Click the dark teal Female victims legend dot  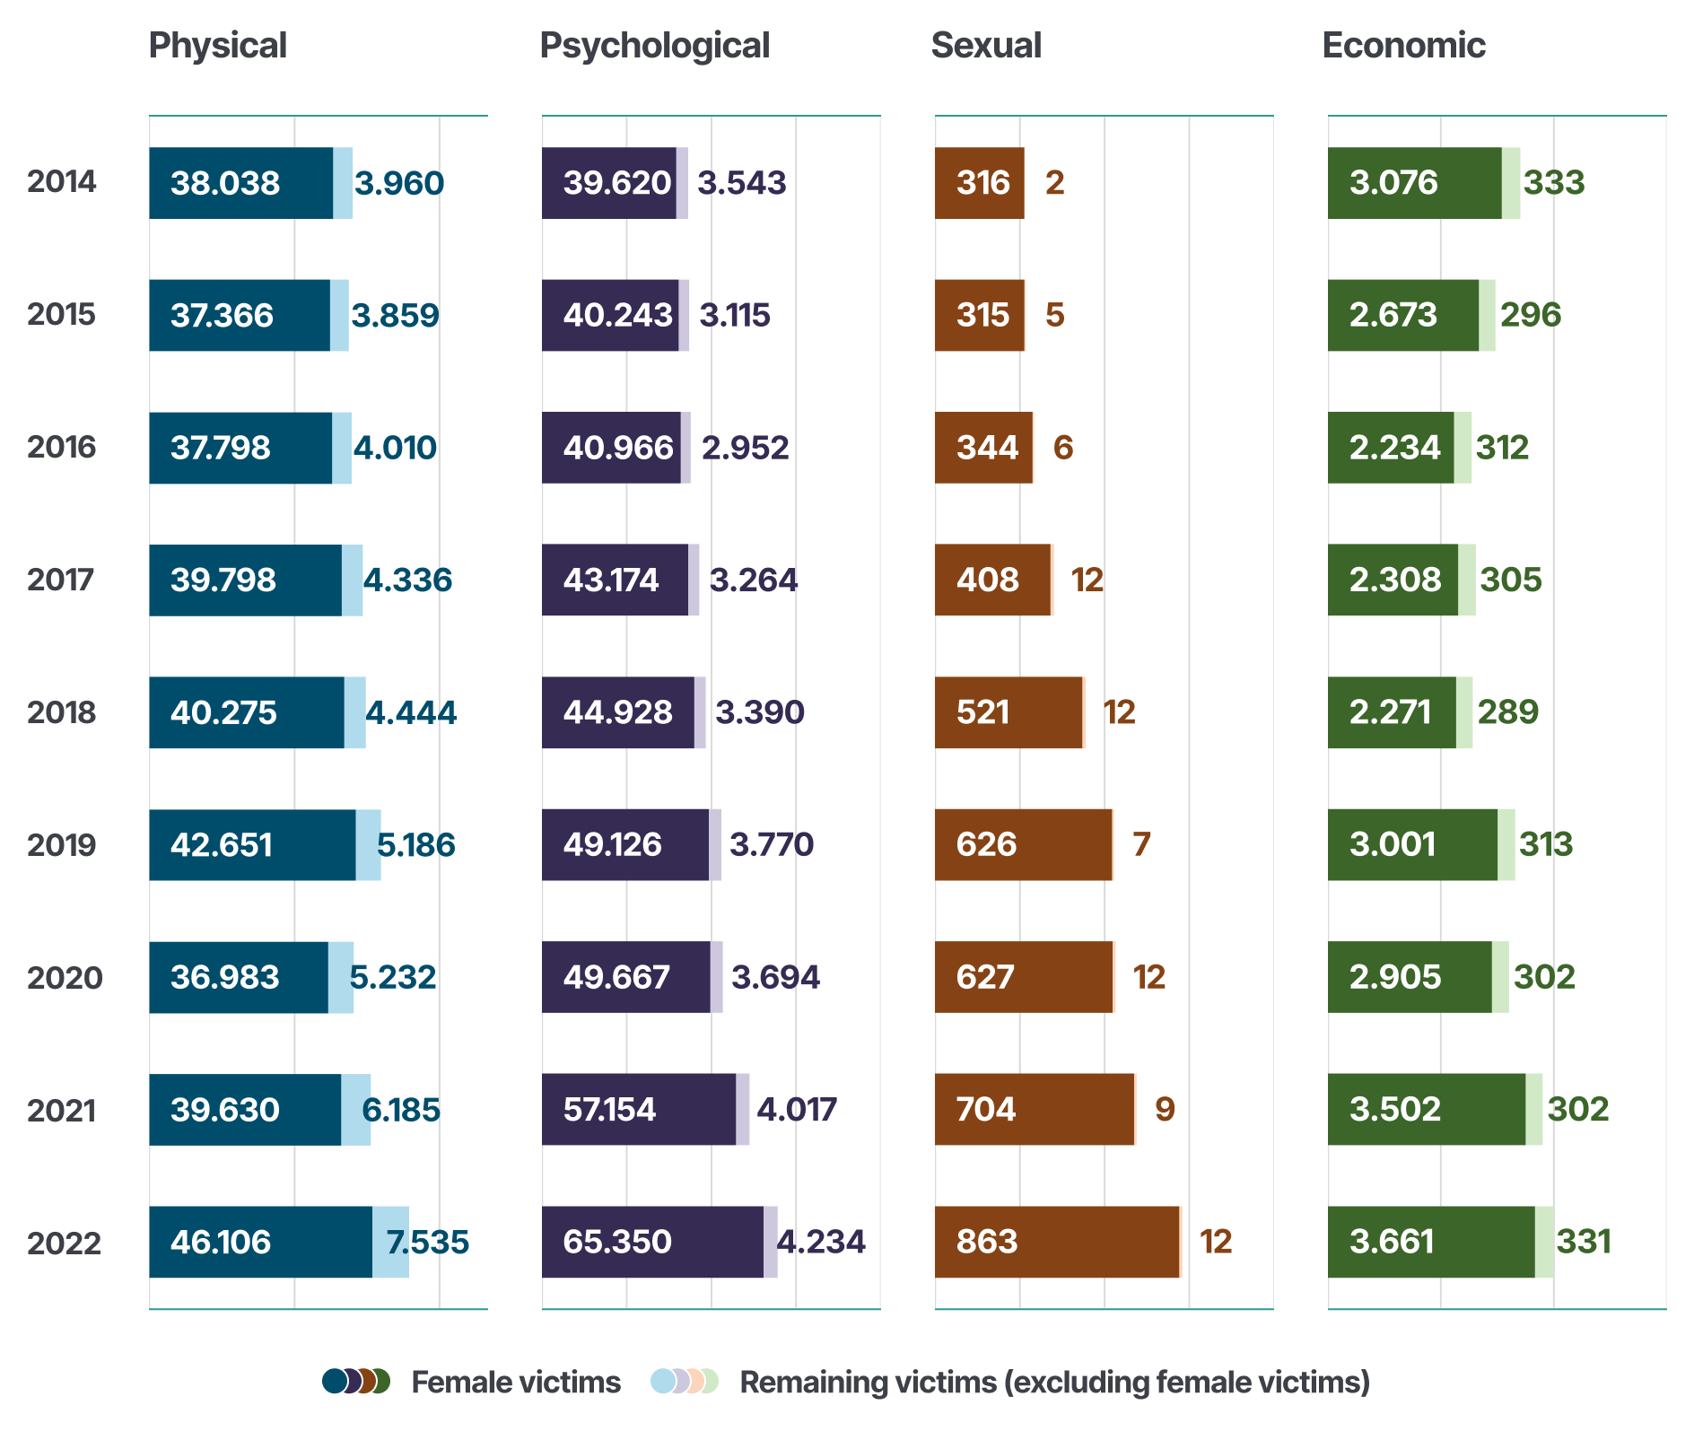point(333,1381)
